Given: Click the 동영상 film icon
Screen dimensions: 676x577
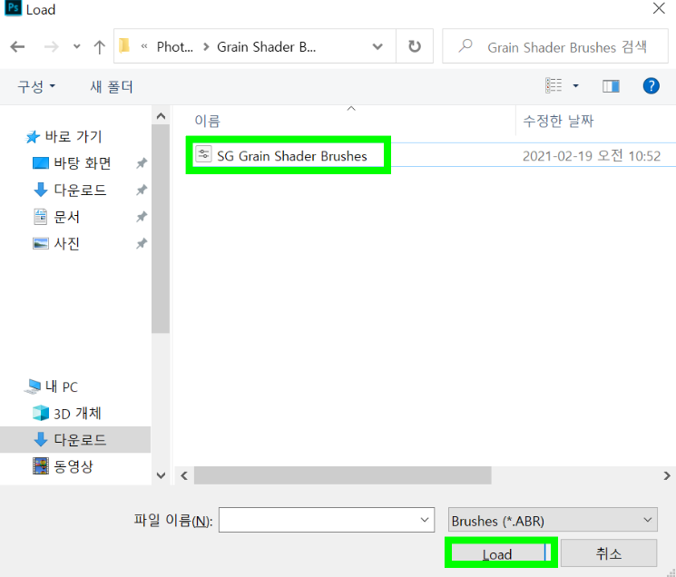Looking at the screenshot, I should tap(41, 465).
